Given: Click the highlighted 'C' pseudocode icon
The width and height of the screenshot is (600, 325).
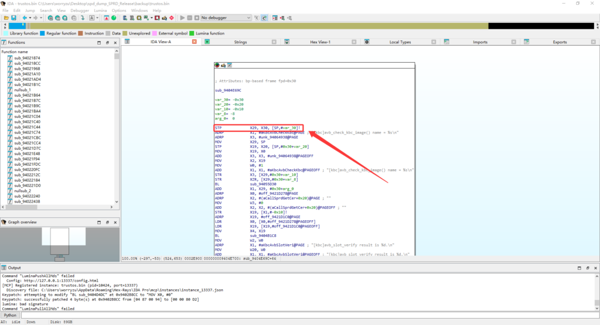Looking at the screenshot, I should click(264, 18).
